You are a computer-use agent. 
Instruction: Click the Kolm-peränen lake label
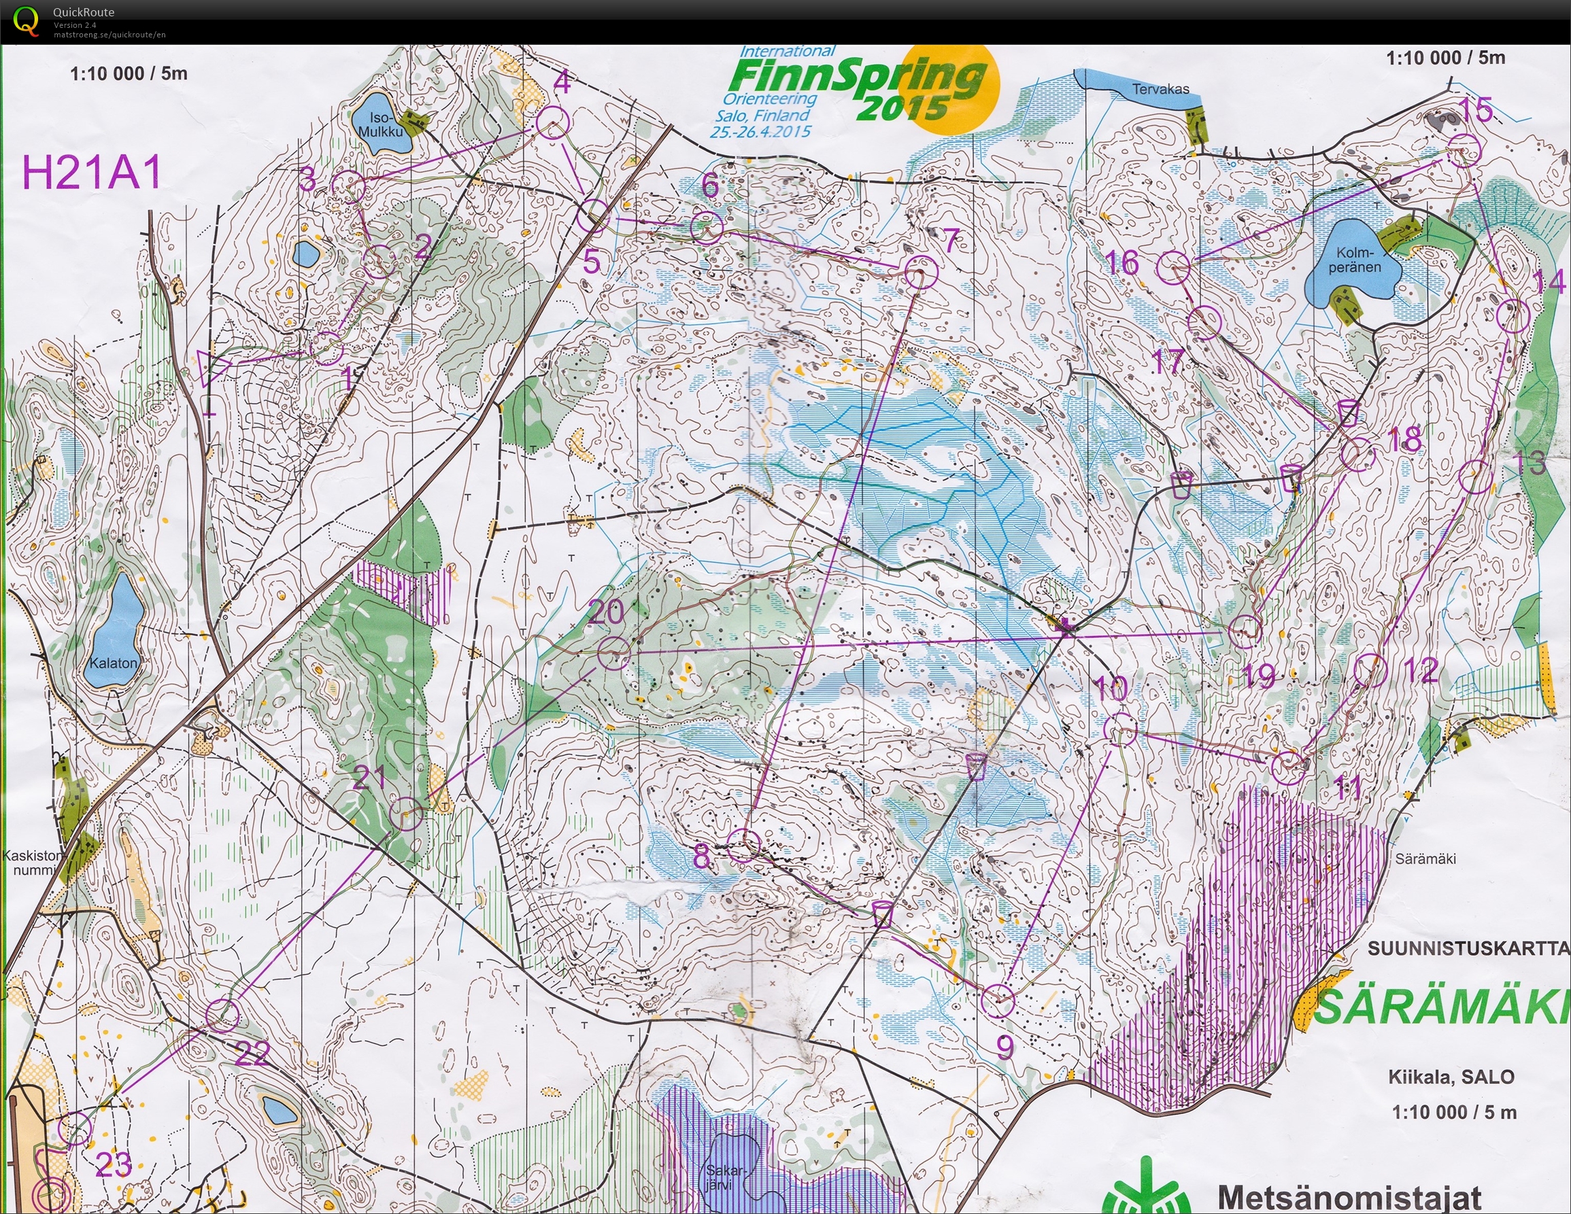click(1355, 260)
